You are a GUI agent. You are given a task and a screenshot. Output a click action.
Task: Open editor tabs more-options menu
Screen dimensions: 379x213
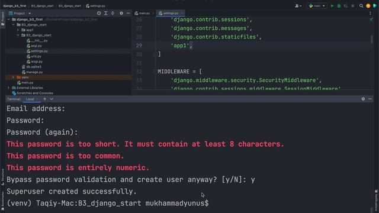click(x=370, y=13)
